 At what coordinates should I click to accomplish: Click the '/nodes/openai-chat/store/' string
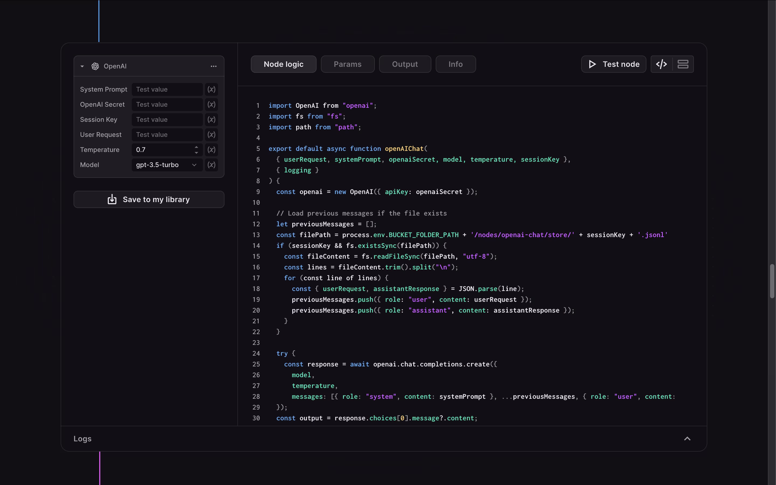pos(523,235)
